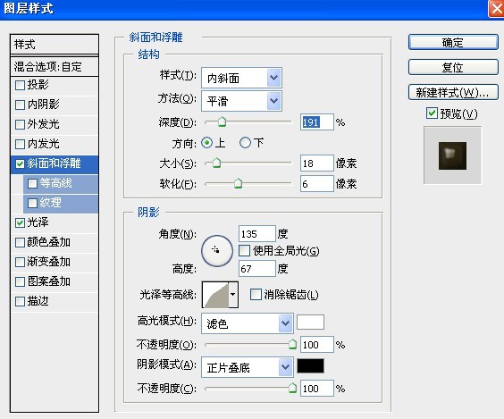The width and height of the screenshot is (504, 419).
Task: Click the 高度 altitude input field
Action: [x=257, y=268]
